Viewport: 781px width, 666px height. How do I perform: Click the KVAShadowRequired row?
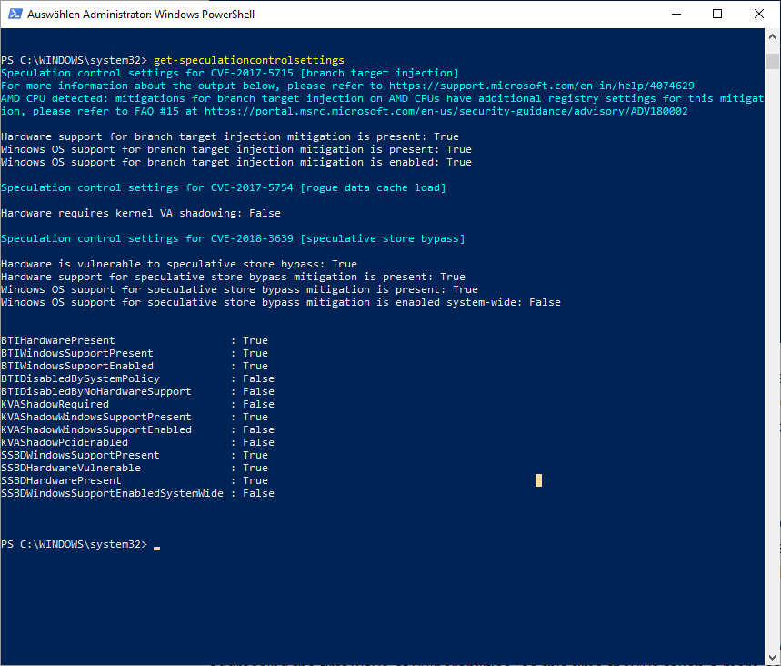[137, 404]
